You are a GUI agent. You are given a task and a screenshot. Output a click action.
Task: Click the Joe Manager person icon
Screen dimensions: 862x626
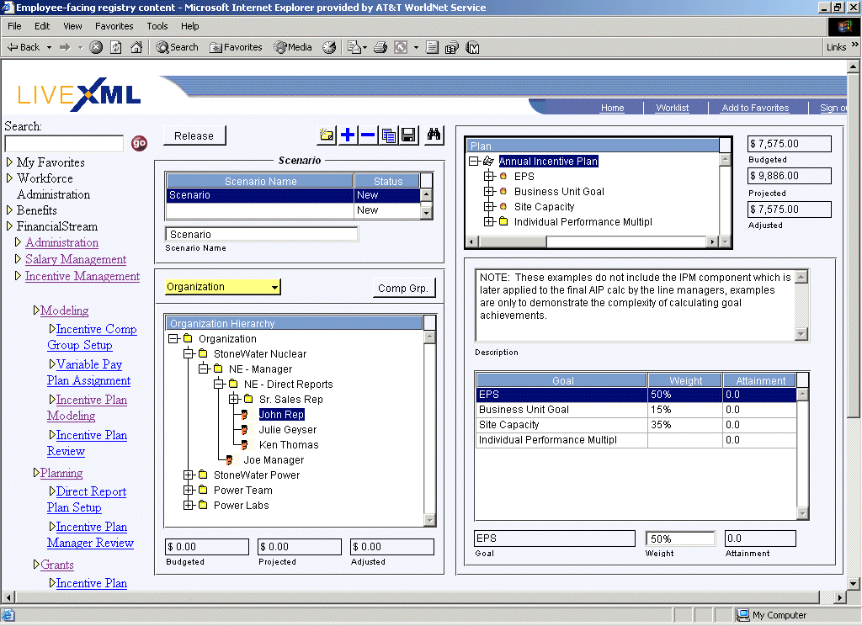(x=229, y=460)
